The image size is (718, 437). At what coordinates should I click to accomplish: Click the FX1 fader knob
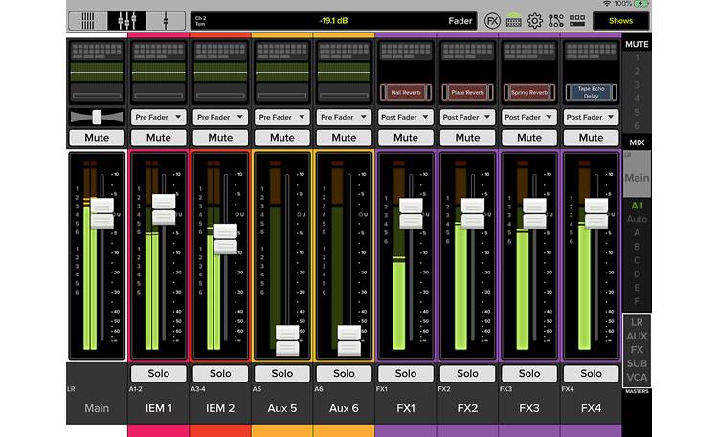pos(411,213)
